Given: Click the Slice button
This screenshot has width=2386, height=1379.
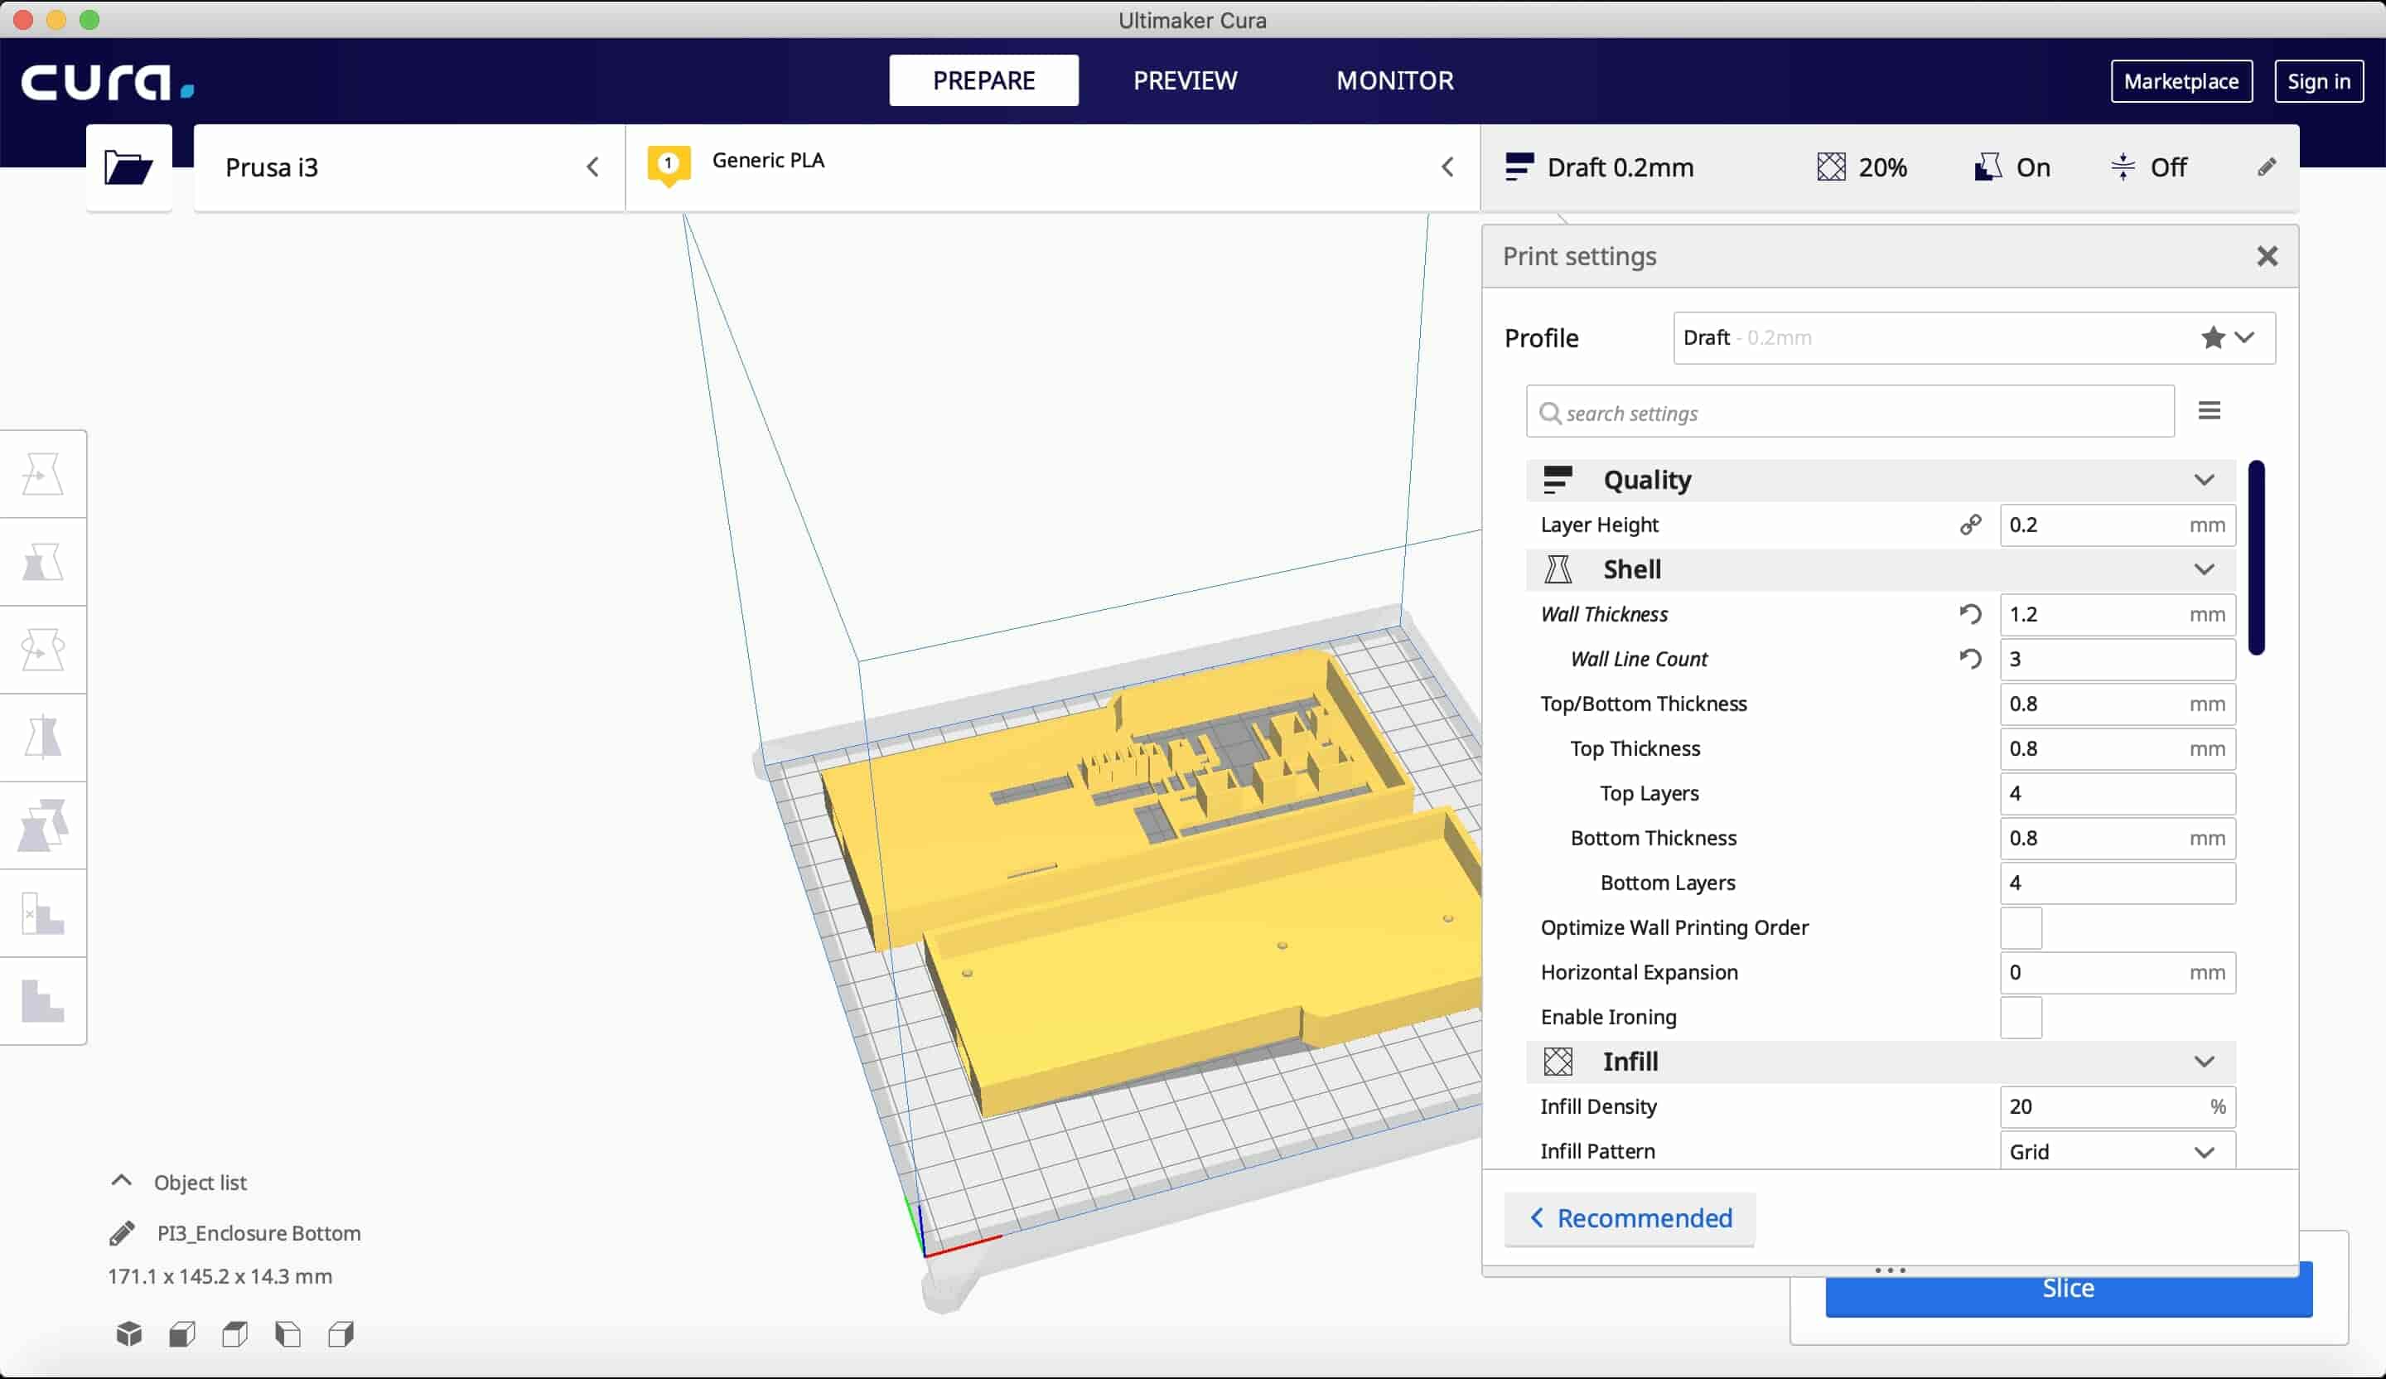Looking at the screenshot, I should coord(2068,1290).
